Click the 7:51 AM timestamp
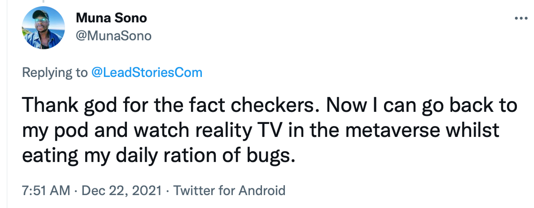 click(x=46, y=191)
